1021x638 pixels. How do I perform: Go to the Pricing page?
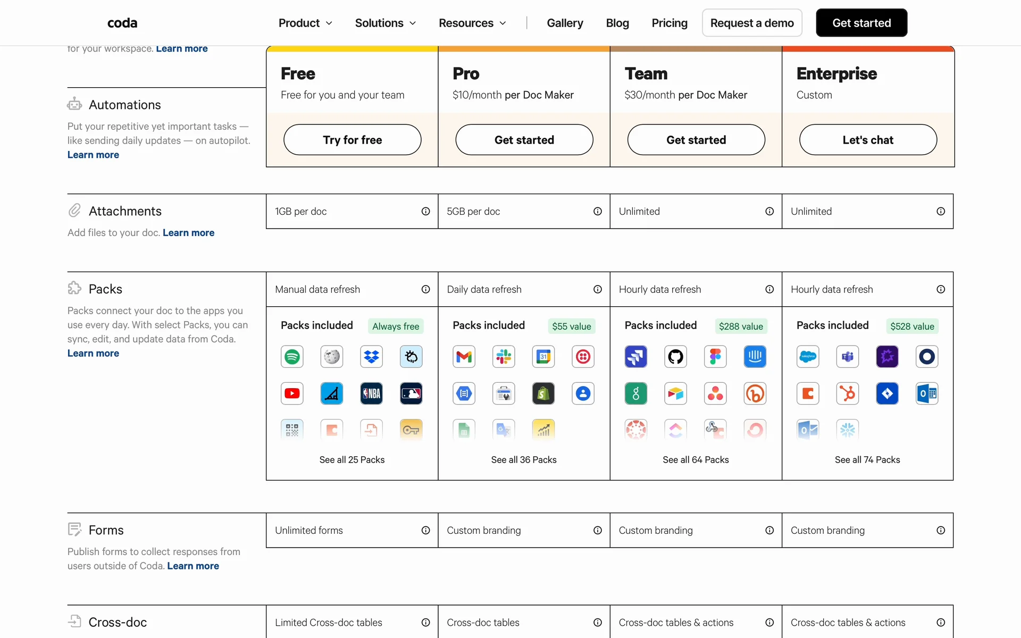pyautogui.click(x=669, y=23)
